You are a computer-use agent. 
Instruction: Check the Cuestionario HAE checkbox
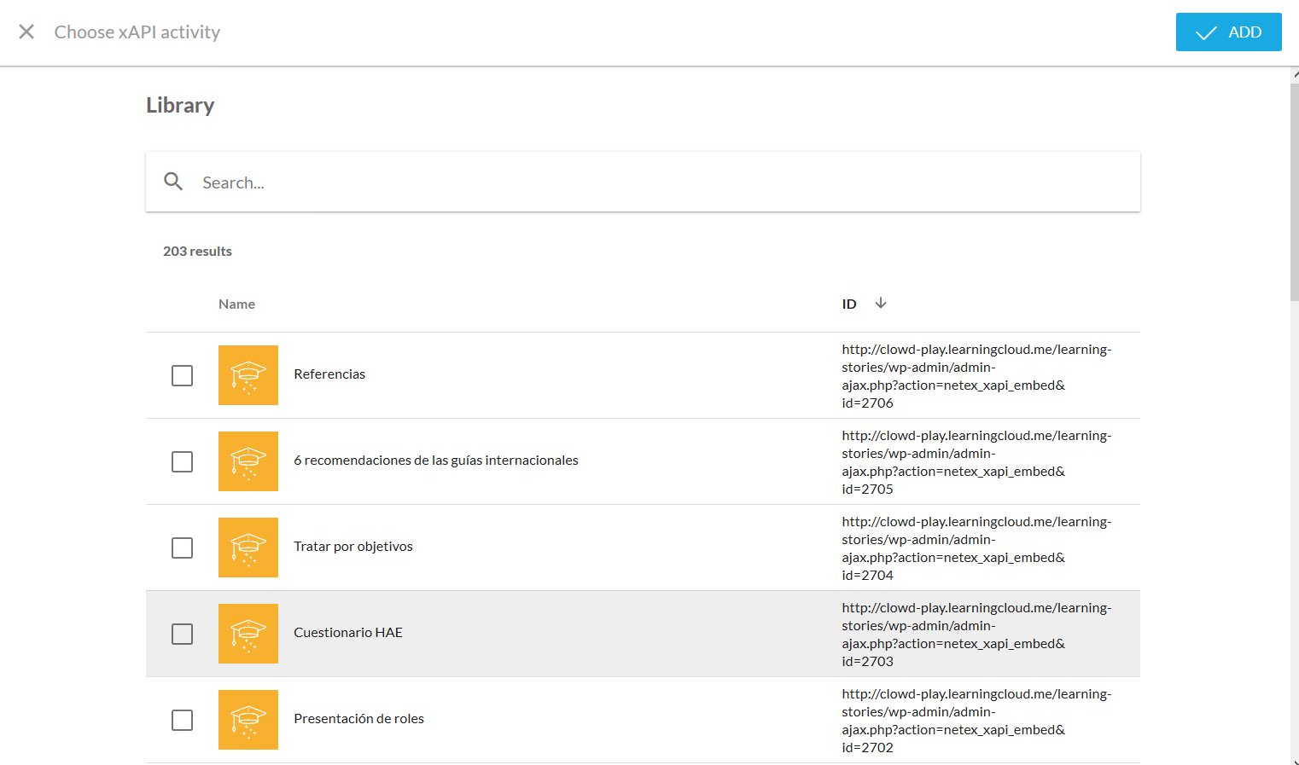(x=182, y=634)
